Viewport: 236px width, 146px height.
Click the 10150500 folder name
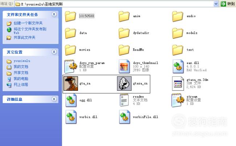pyautogui.click(x=87, y=16)
